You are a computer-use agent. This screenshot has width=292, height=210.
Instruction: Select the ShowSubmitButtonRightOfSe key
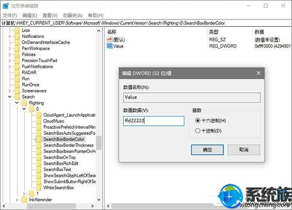(x=69, y=181)
